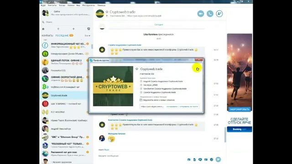Open Galina's profile avatar

click(x=45, y=13)
